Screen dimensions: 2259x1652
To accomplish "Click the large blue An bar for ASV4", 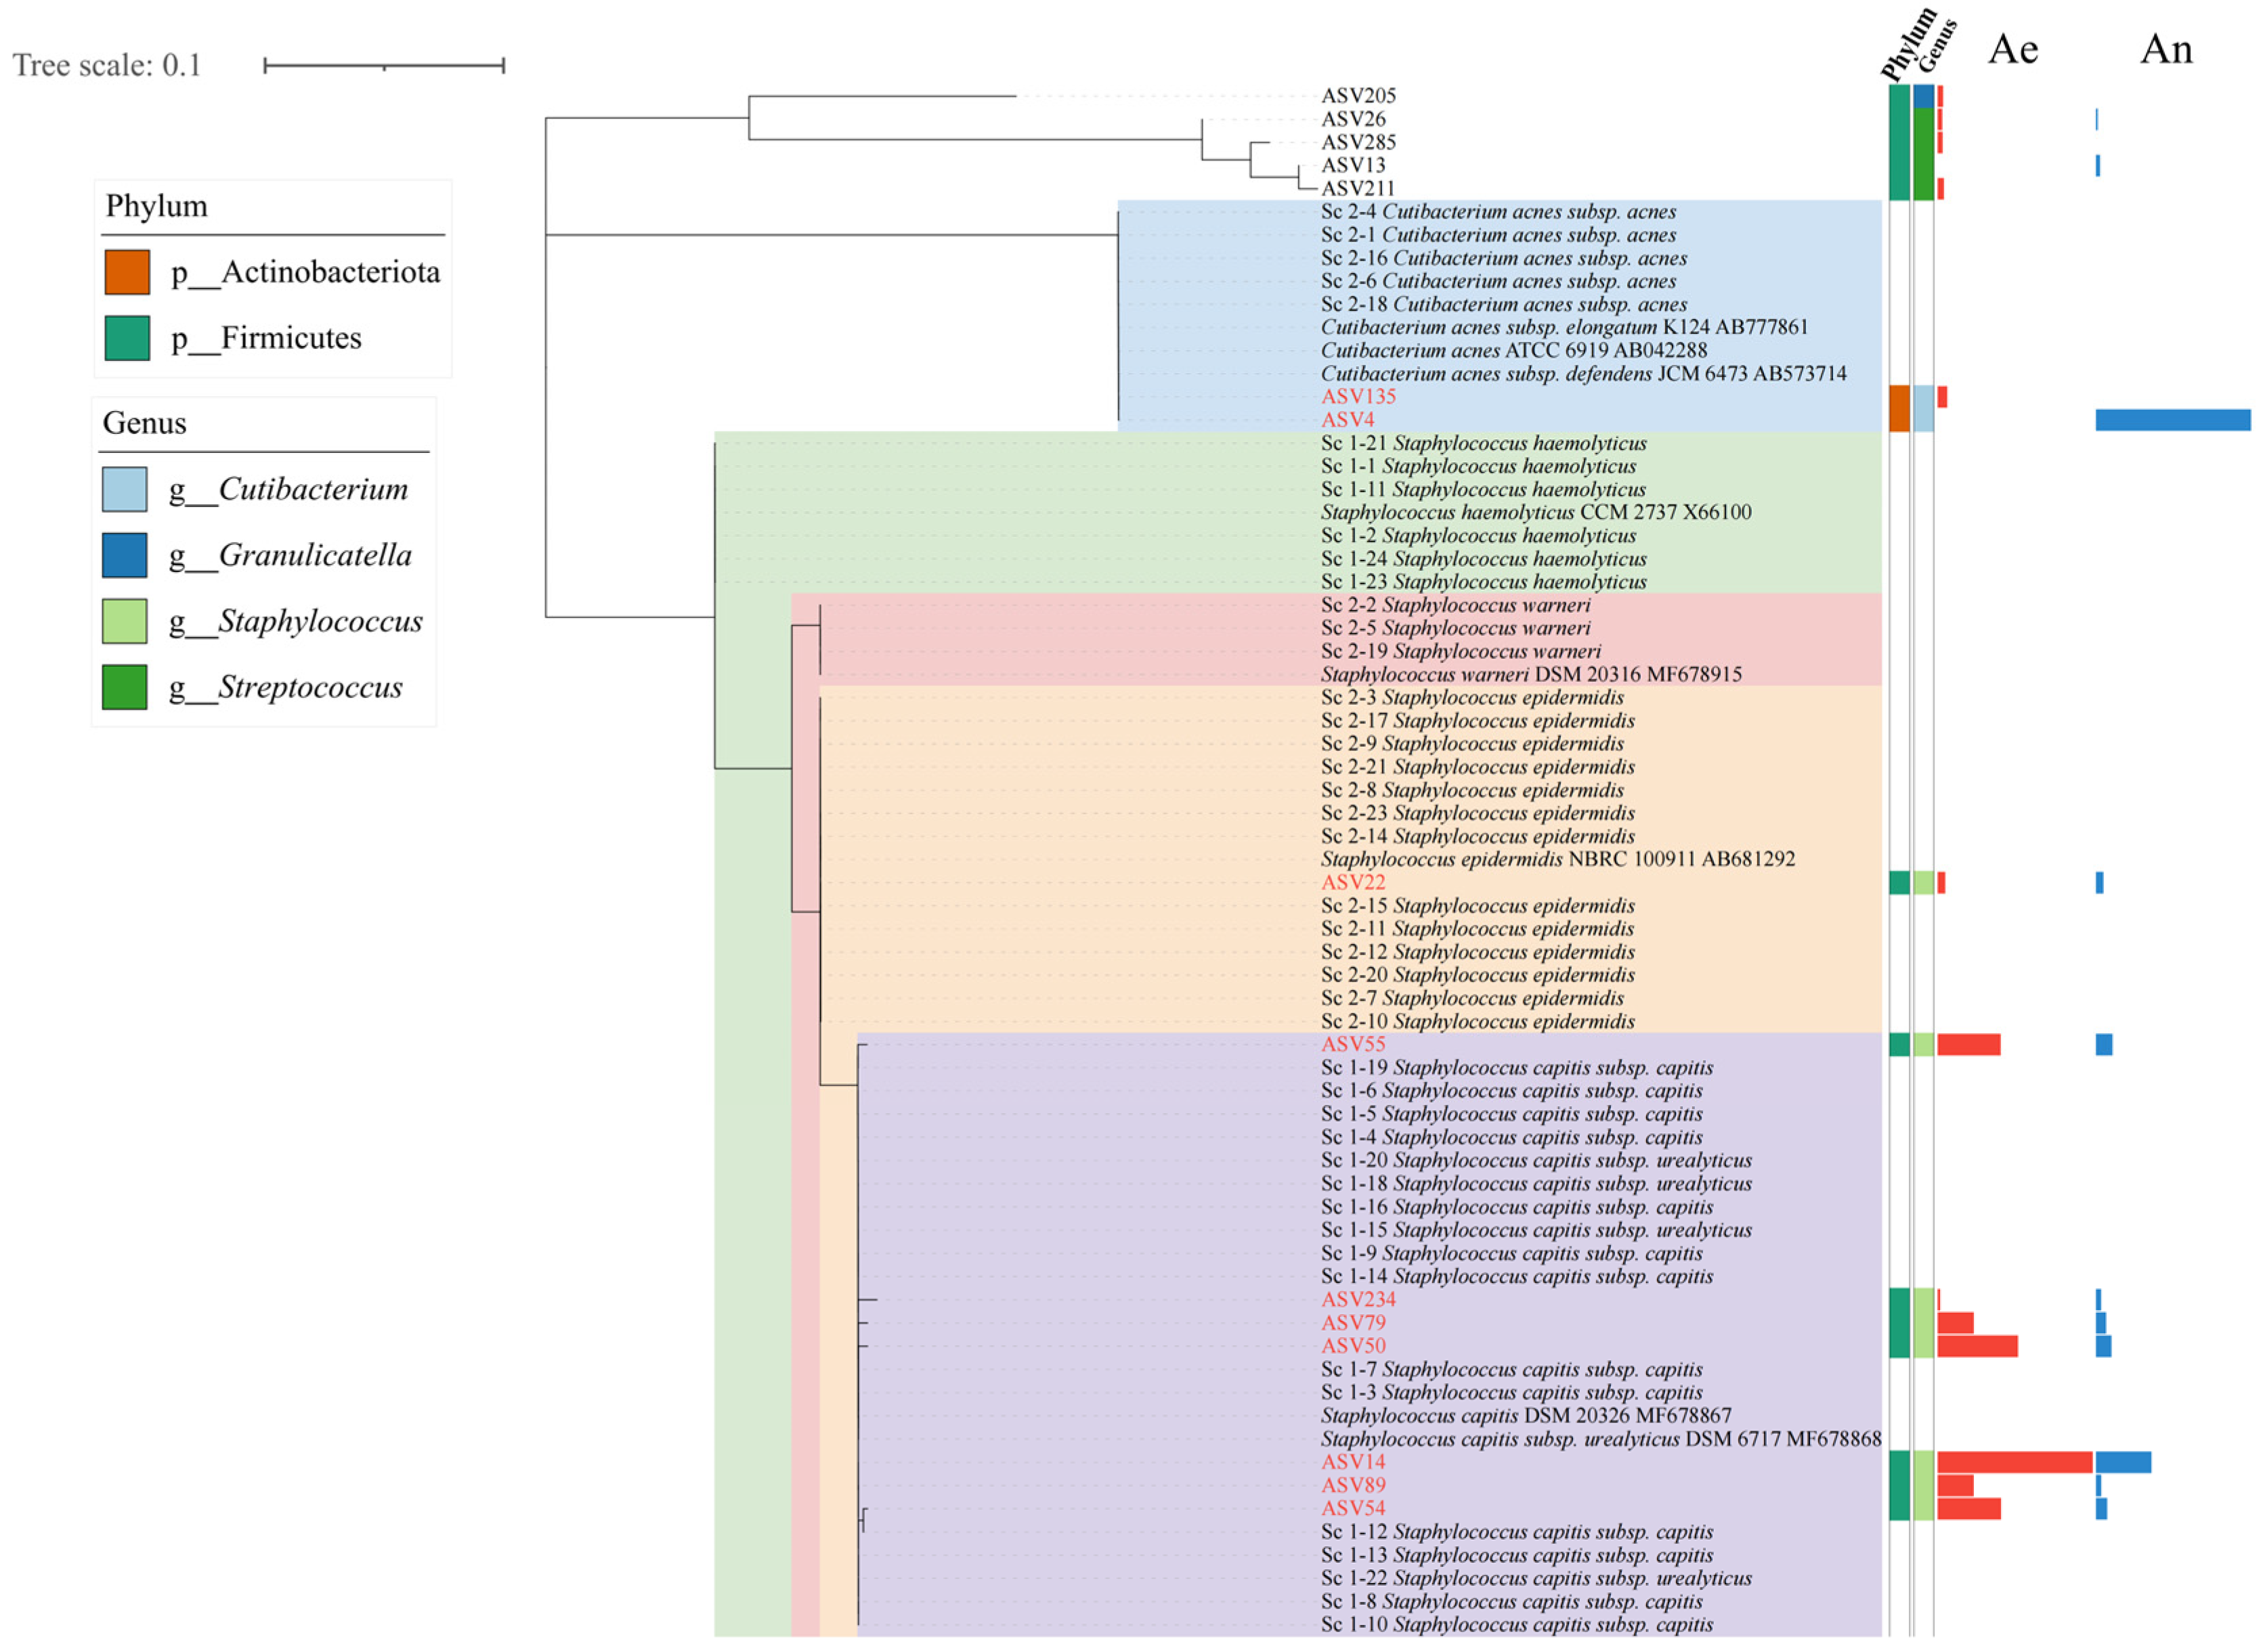I will 2172,420.
